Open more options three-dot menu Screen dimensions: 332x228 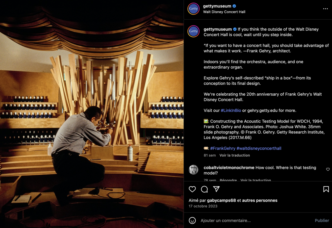[325, 9]
